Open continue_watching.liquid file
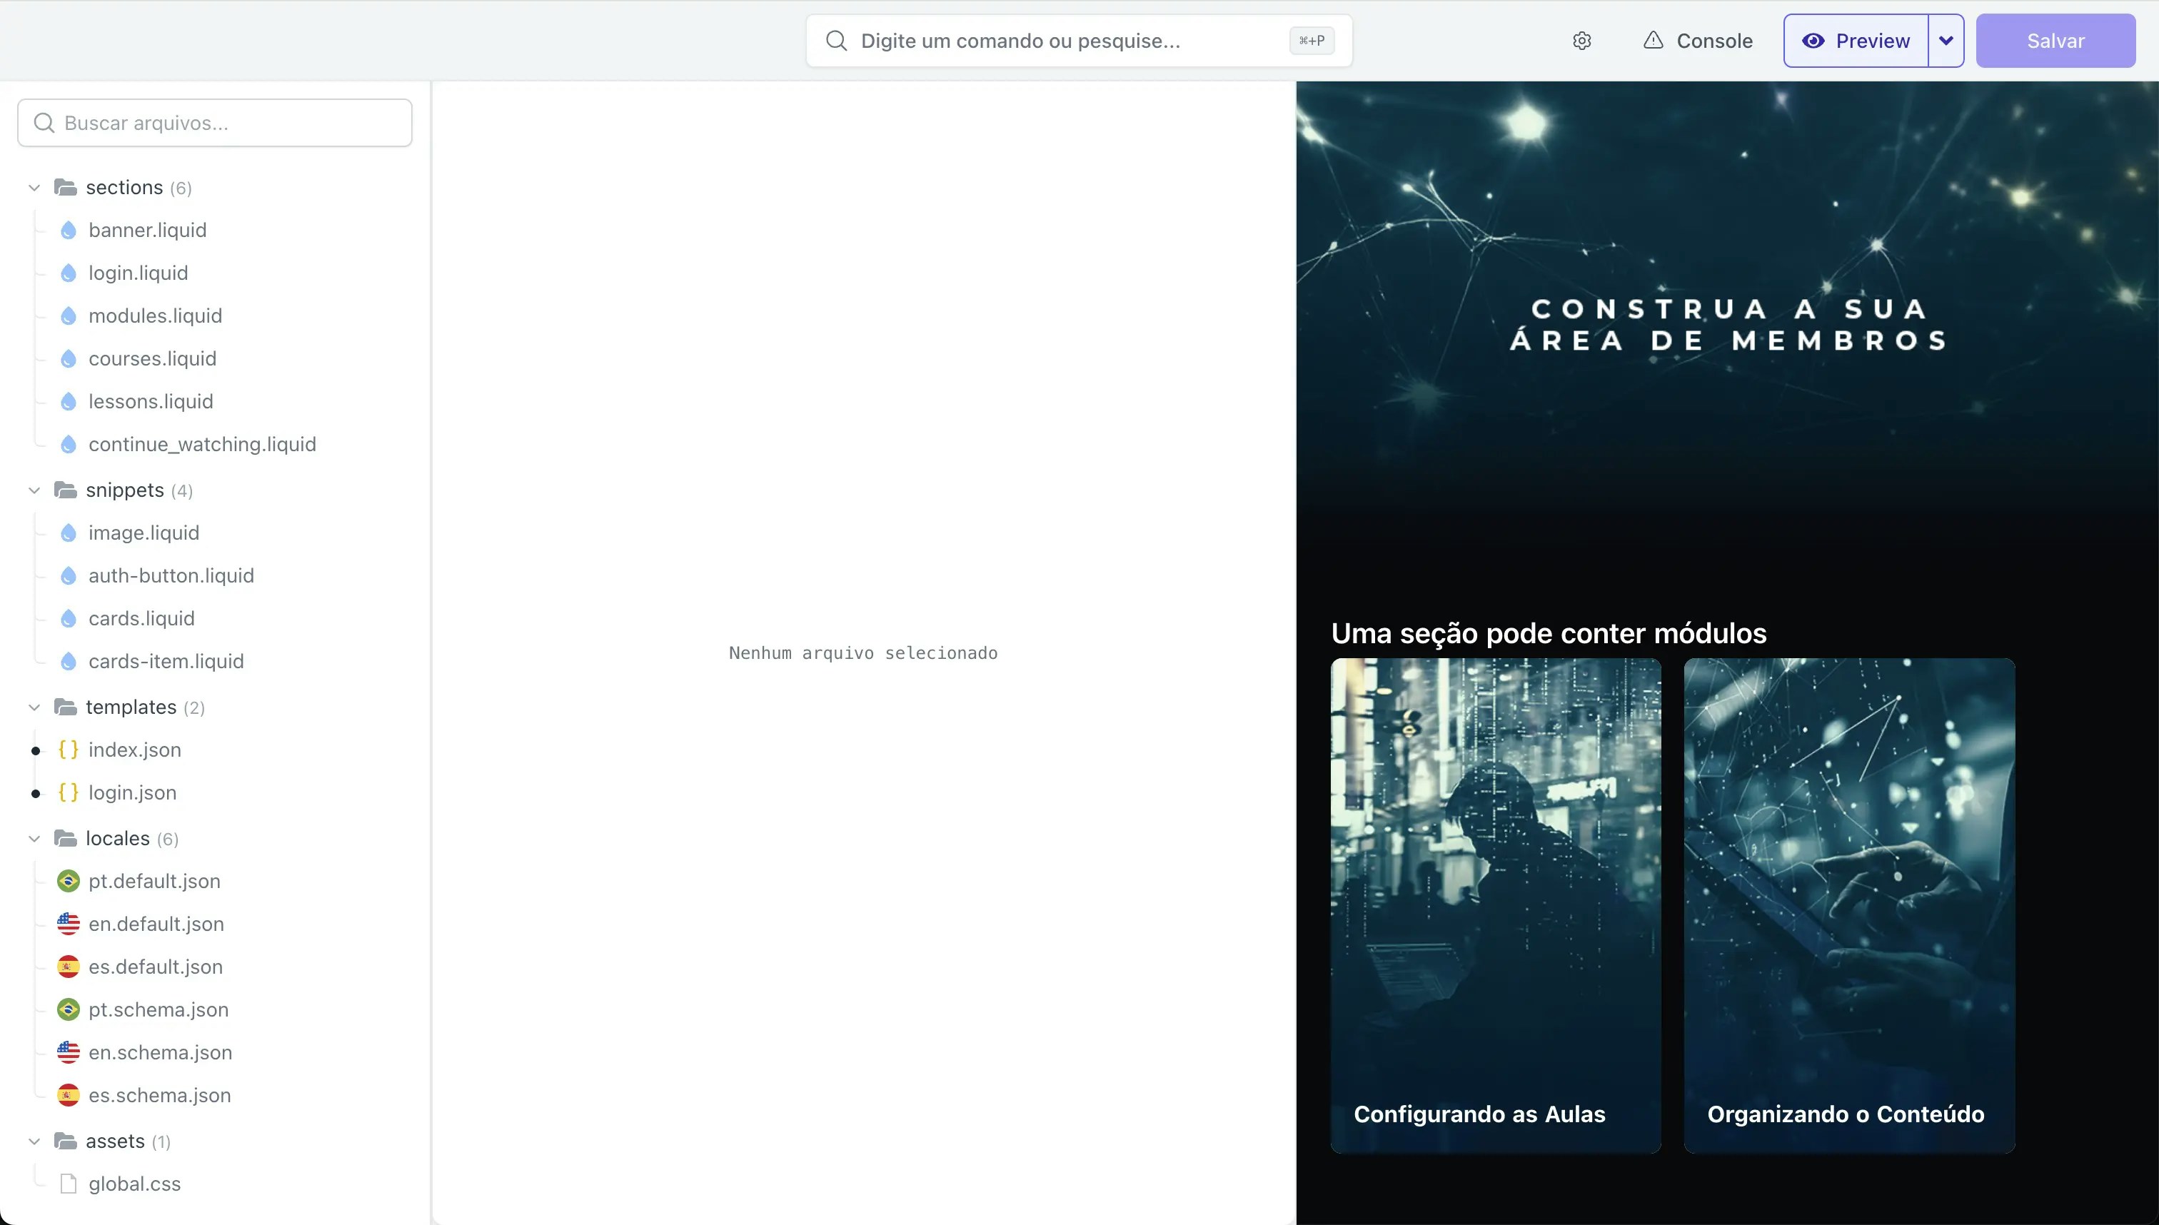2159x1225 pixels. [202, 444]
